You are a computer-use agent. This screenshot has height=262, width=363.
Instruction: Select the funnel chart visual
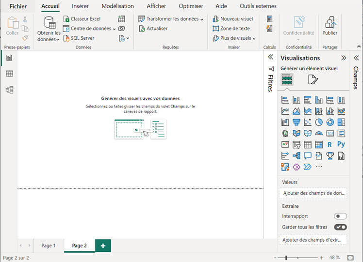[x=297, y=122]
